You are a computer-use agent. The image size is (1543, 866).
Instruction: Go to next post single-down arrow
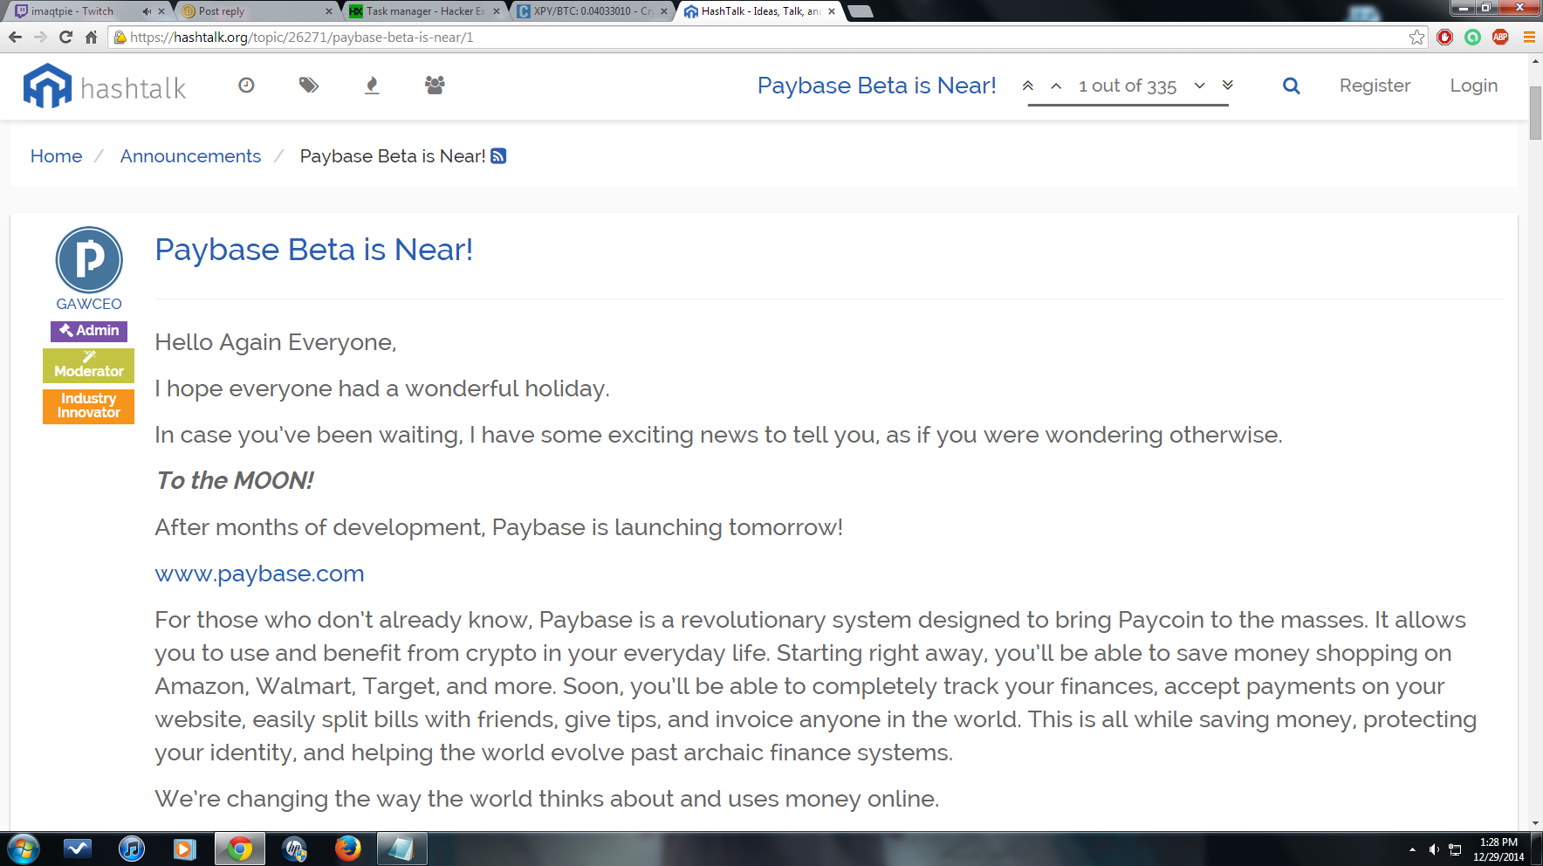click(x=1200, y=86)
